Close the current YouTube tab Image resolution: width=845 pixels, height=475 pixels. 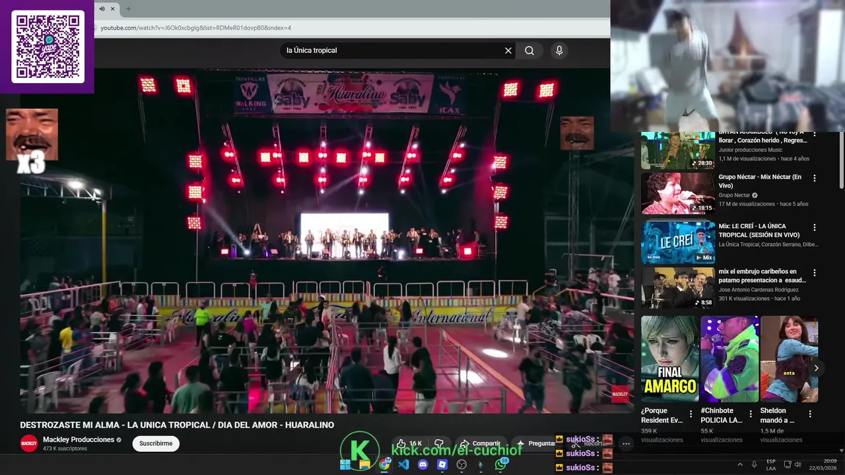point(113,9)
